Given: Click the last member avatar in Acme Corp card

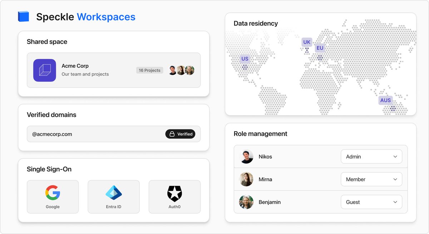Looking at the screenshot, I should pyautogui.click(x=190, y=70).
